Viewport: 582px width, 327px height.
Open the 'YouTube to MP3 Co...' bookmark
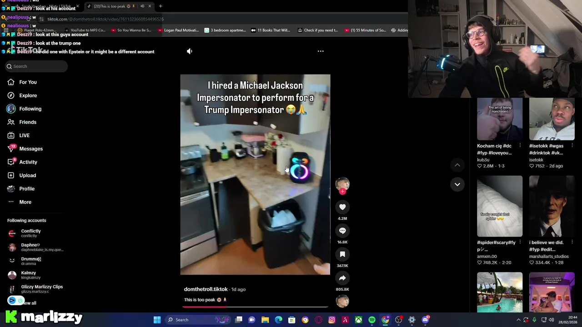click(x=85, y=30)
